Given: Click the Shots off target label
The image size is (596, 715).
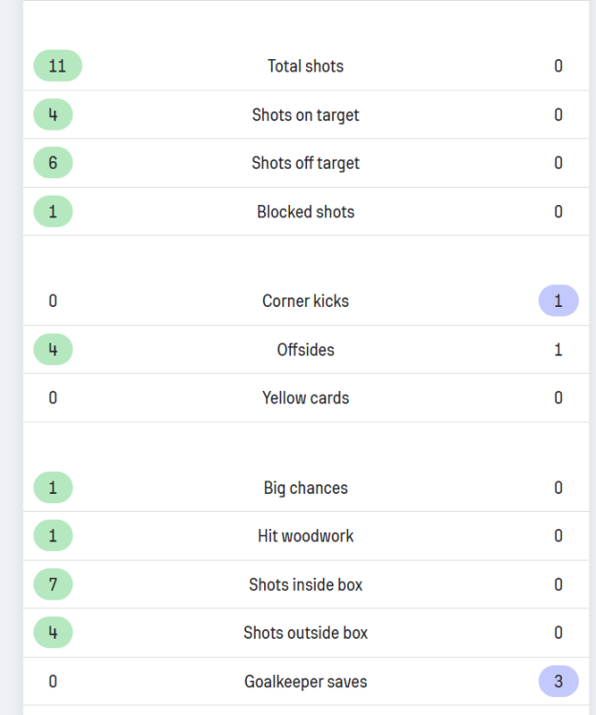Looking at the screenshot, I should tap(305, 163).
